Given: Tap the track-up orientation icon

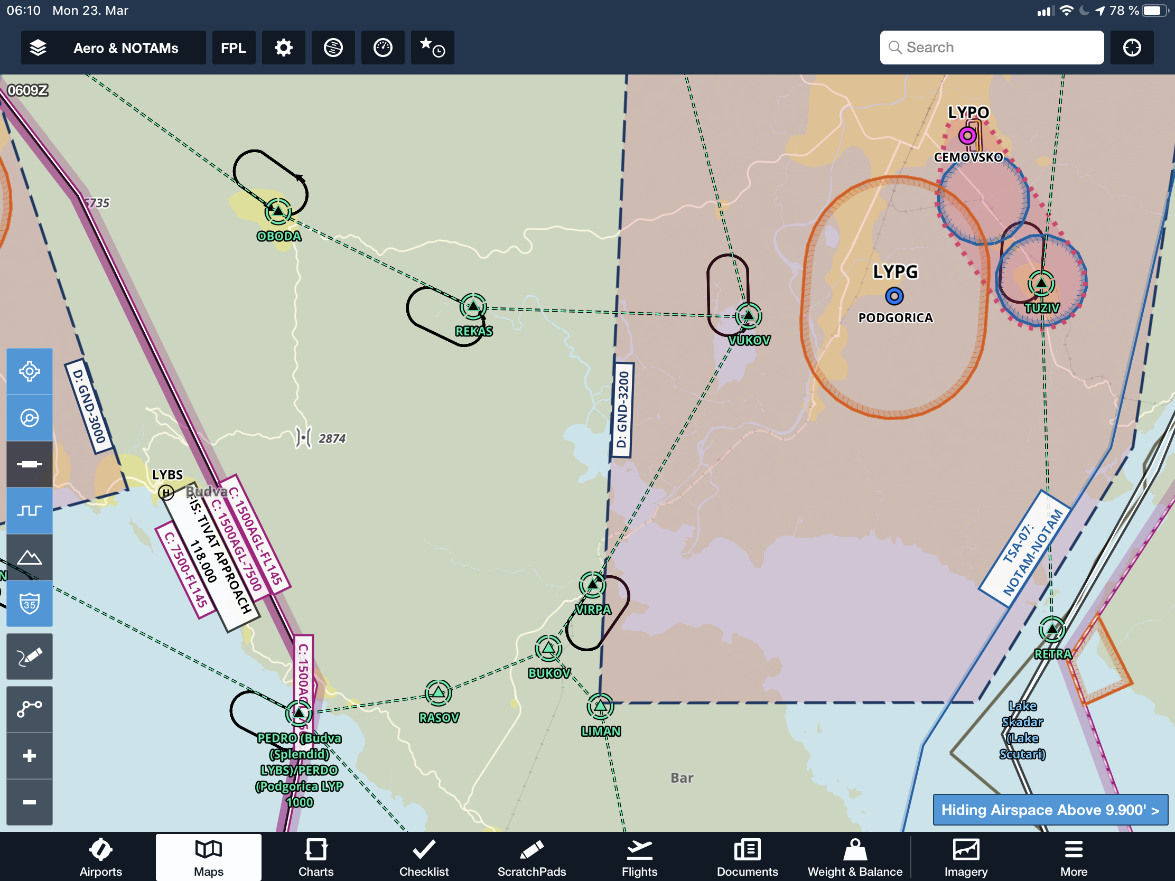Looking at the screenshot, I should [x=29, y=418].
